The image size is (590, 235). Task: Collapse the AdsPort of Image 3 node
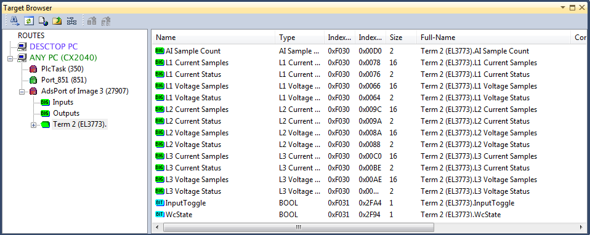coord(22,92)
